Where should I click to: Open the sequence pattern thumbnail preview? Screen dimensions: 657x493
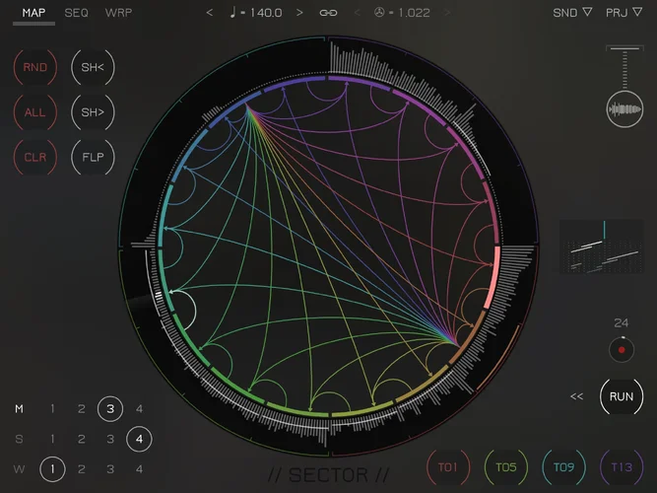[601, 246]
